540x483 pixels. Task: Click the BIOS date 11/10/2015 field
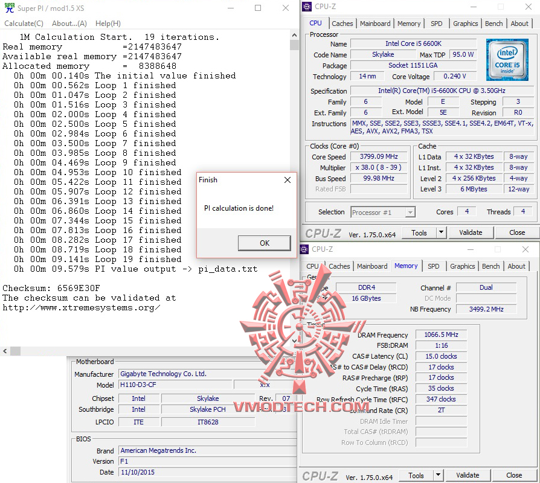pos(207,472)
